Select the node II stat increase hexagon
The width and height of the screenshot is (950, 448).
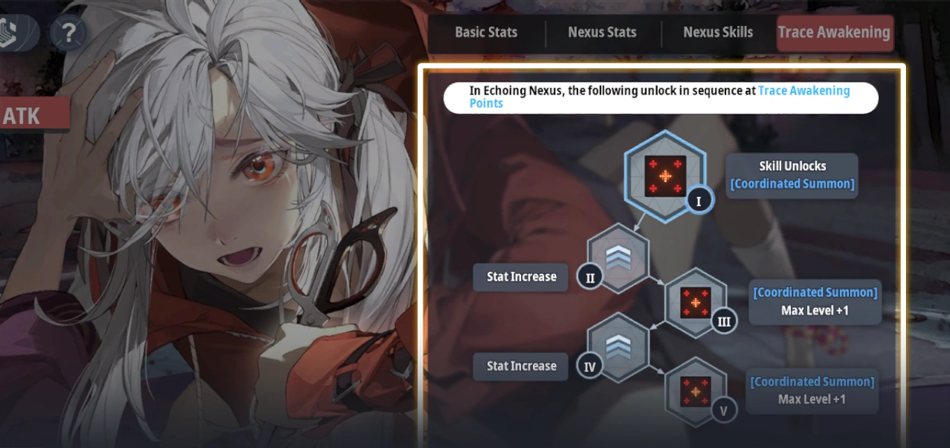click(618, 258)
